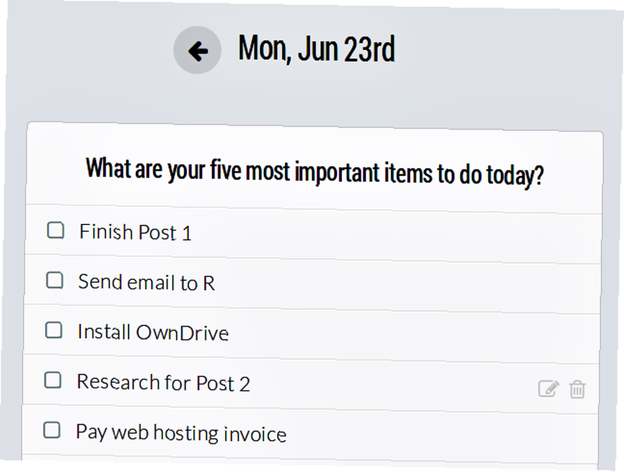Click blank area of the Pay web hosting row
The image size is (624, 472).
click(442, 436)
